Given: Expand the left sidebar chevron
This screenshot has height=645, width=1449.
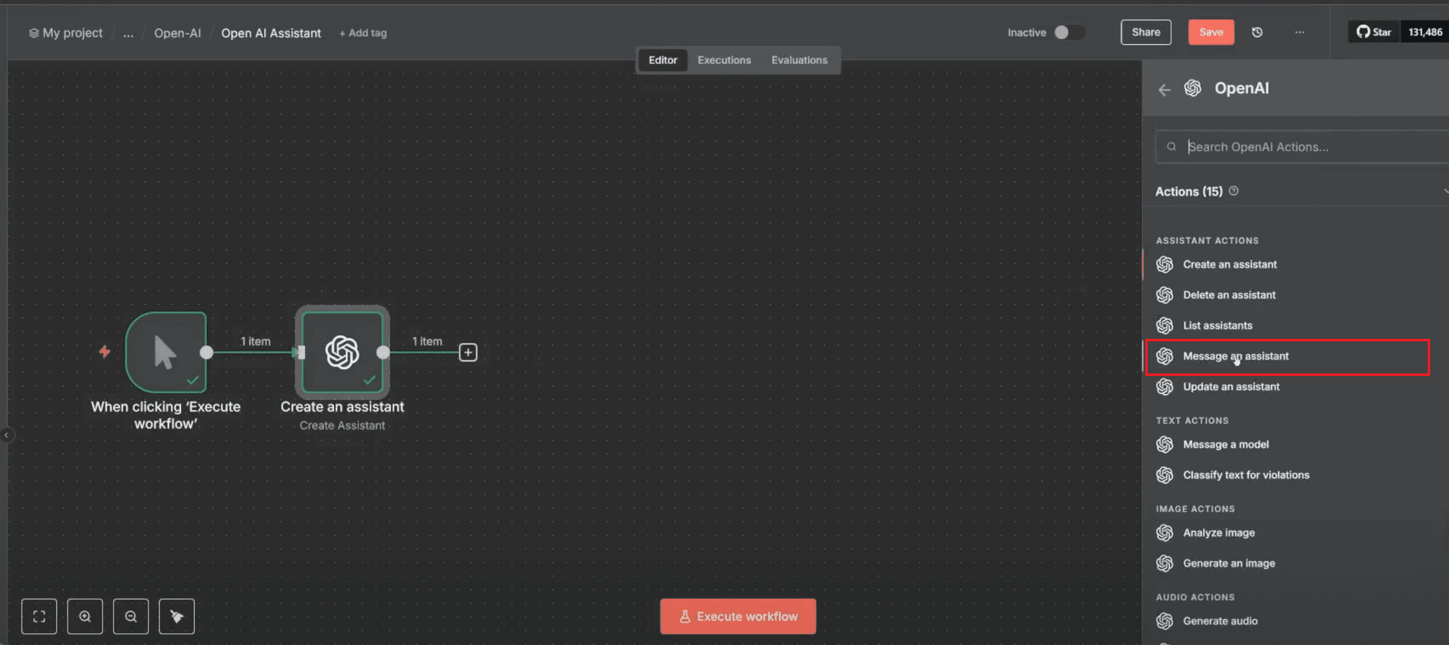Looking at the screenshot, I should 6,435.
